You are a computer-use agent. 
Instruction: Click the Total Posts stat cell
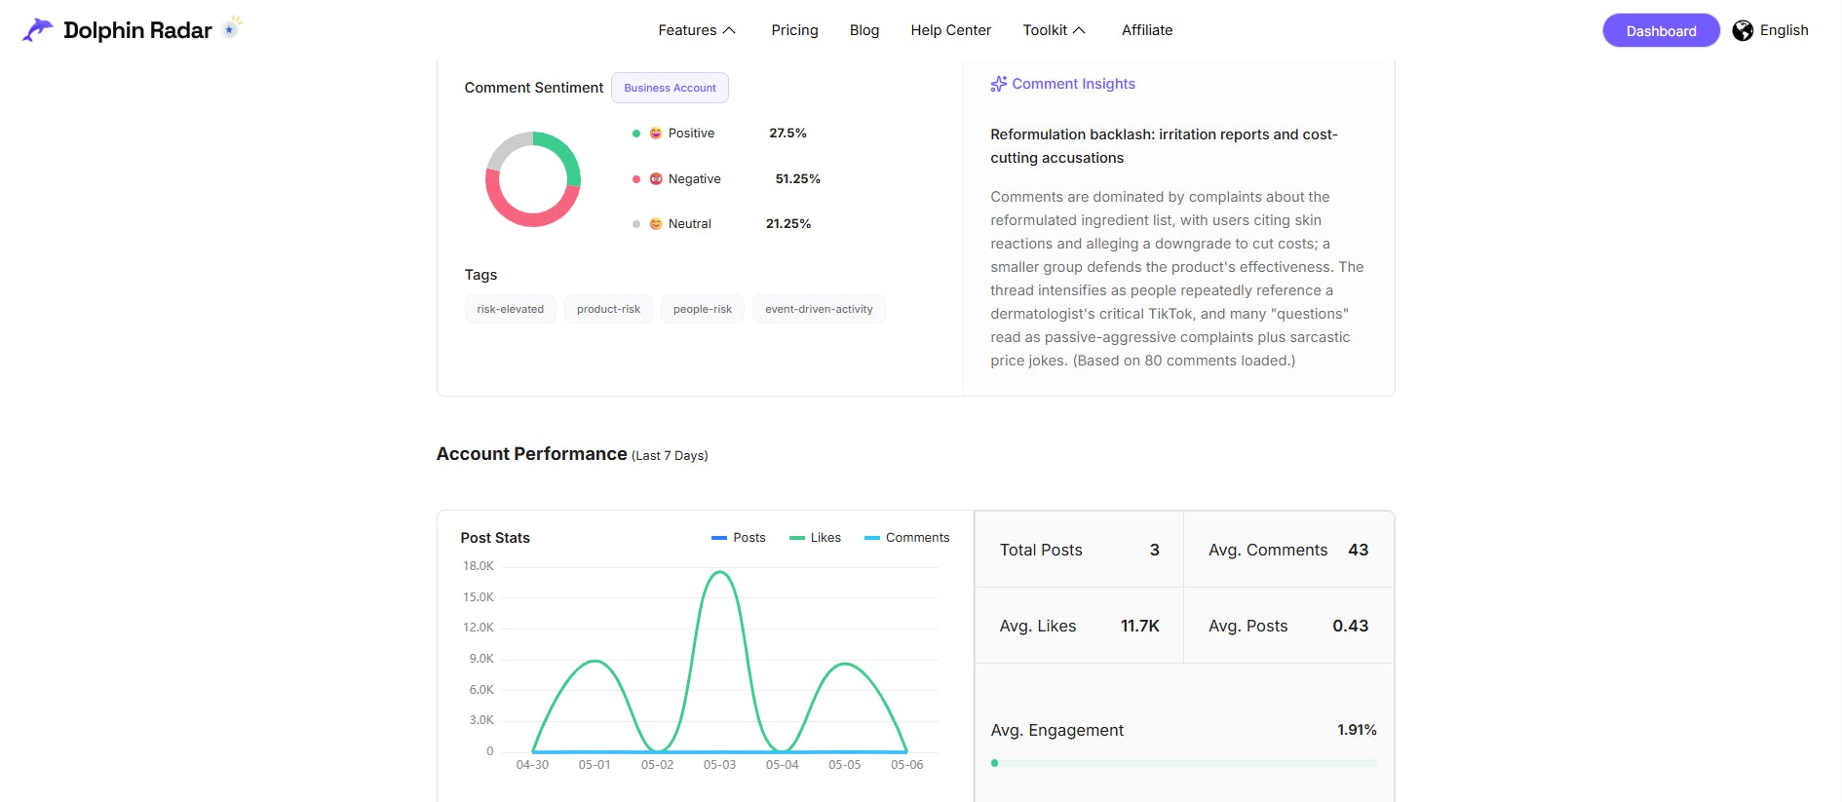(1079, 550)
